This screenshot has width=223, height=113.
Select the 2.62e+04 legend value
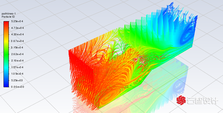17,54
